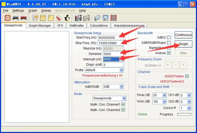Start a Continuous sweep
This screenshot has width=197, height=133.
coord(183,35)
